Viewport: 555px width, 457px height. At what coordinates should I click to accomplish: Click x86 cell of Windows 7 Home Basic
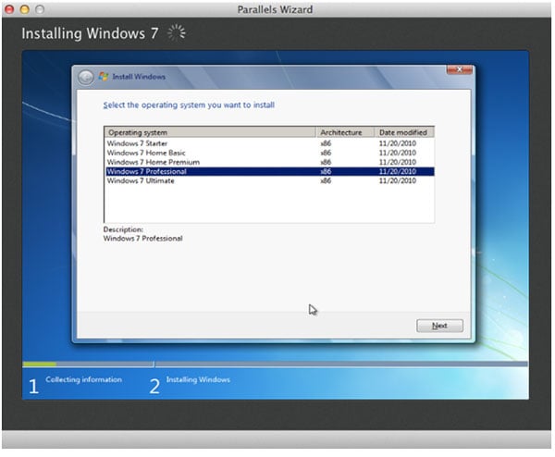pyautogui.click(x=326, y=153)
